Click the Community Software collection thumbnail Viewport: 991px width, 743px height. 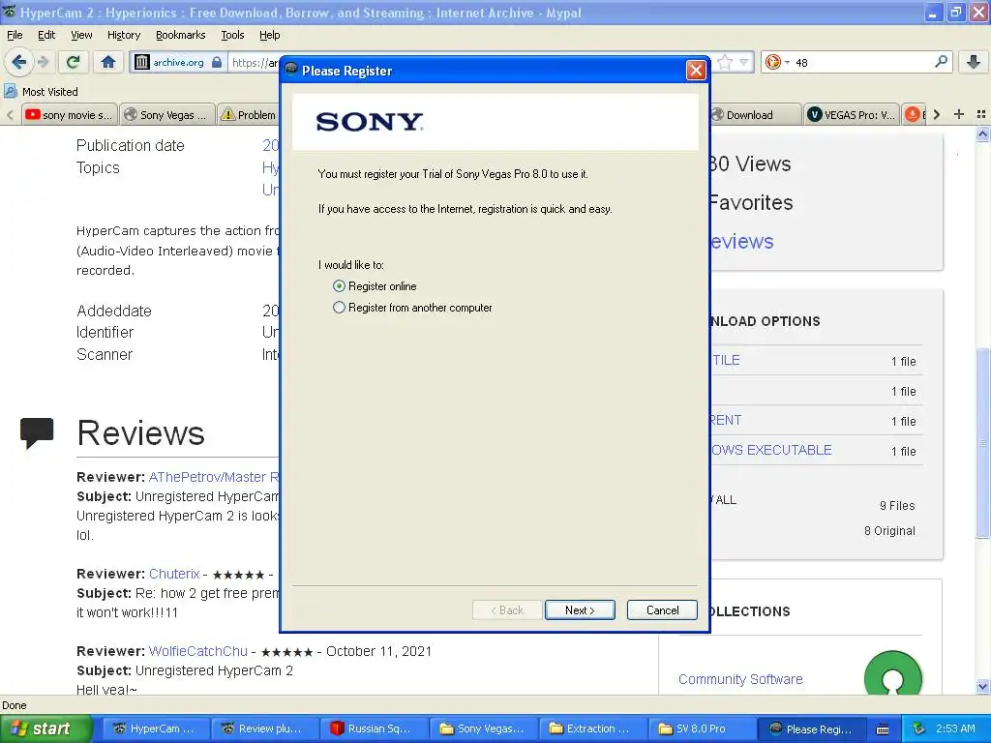pos(892,674)
